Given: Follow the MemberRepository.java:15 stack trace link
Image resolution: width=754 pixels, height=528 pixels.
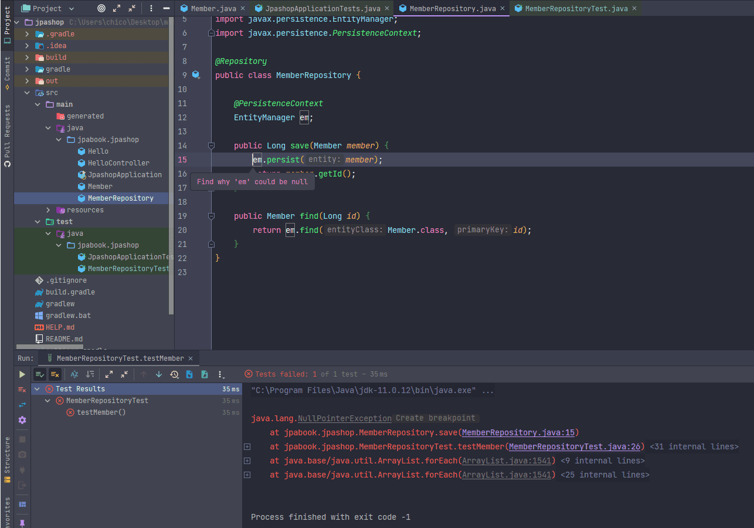Looking at the screenshot, I should pyautogui.click(x=518, y=433).
